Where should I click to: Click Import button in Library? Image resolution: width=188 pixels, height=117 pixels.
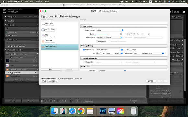(x=13, y=101)
